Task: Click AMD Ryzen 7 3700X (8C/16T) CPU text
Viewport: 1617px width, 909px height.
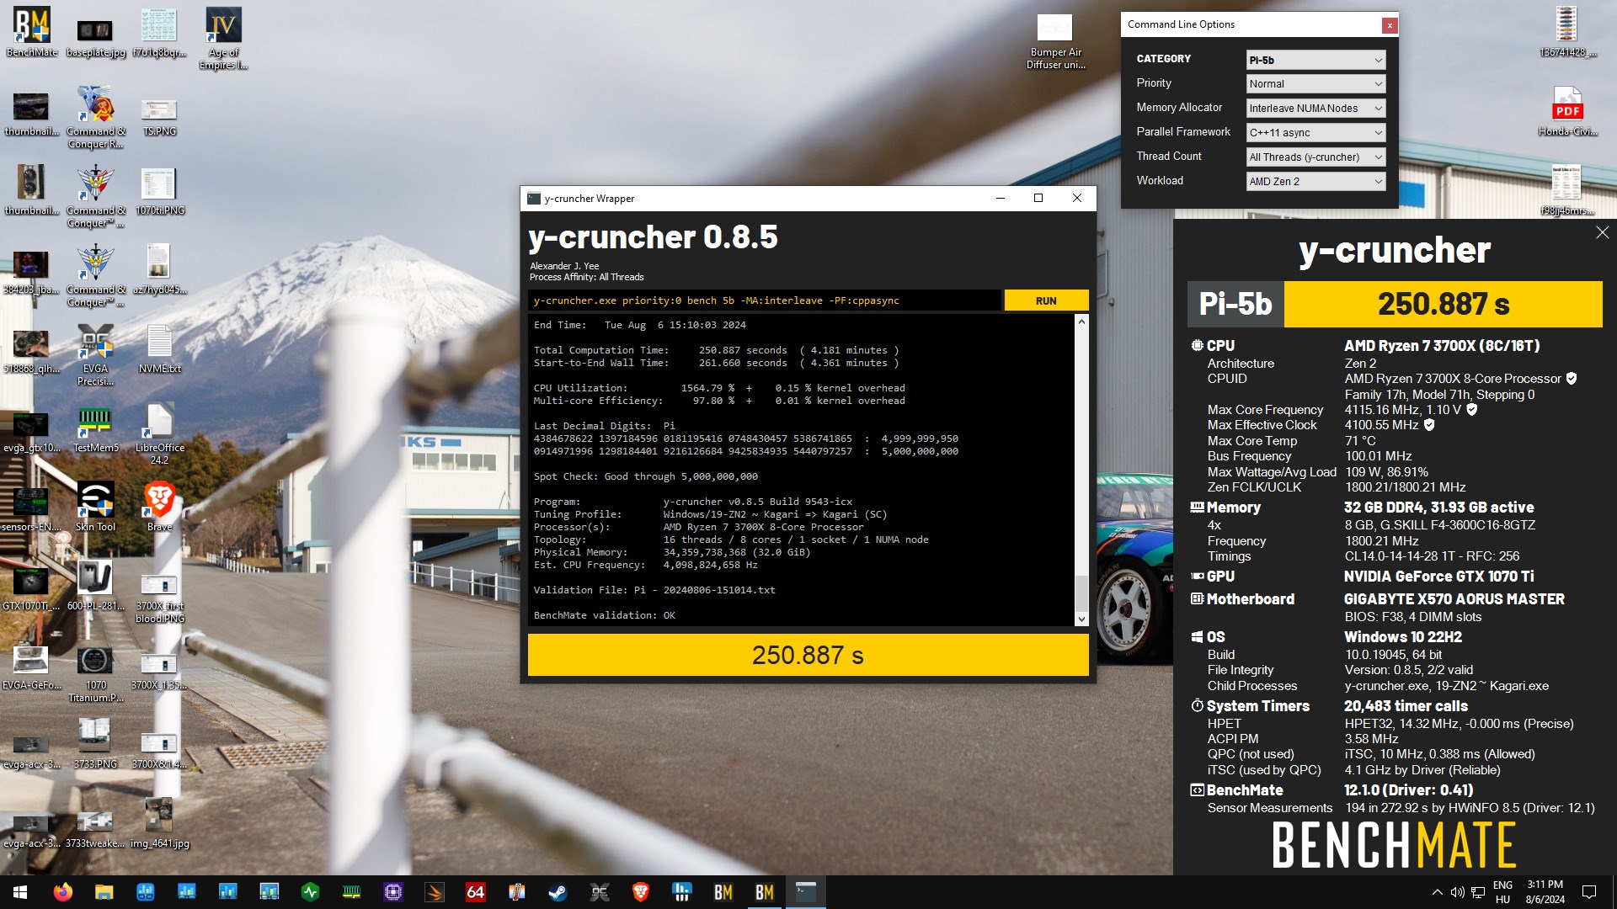Action: (x=1442, y=346)
